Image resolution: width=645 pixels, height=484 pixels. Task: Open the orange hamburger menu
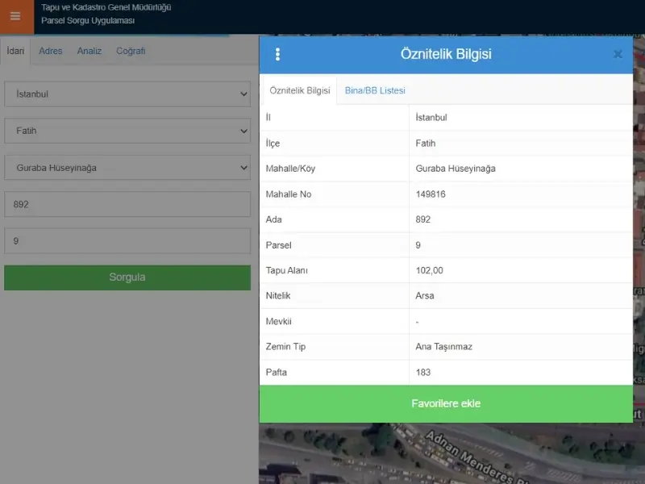click(x=15, y=16)
